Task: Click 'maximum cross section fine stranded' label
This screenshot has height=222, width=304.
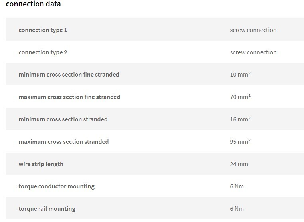Action: [x=69, y=97]
